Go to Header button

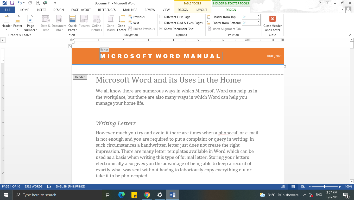coord(110,23)
